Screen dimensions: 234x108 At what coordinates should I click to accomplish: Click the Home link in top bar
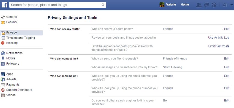click(x=185, y=5)
